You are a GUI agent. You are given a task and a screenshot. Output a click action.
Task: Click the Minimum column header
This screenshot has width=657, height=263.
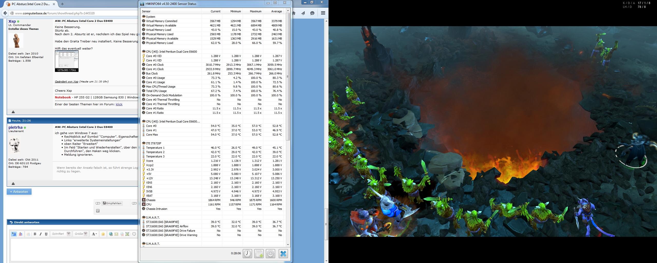(232, 11)
